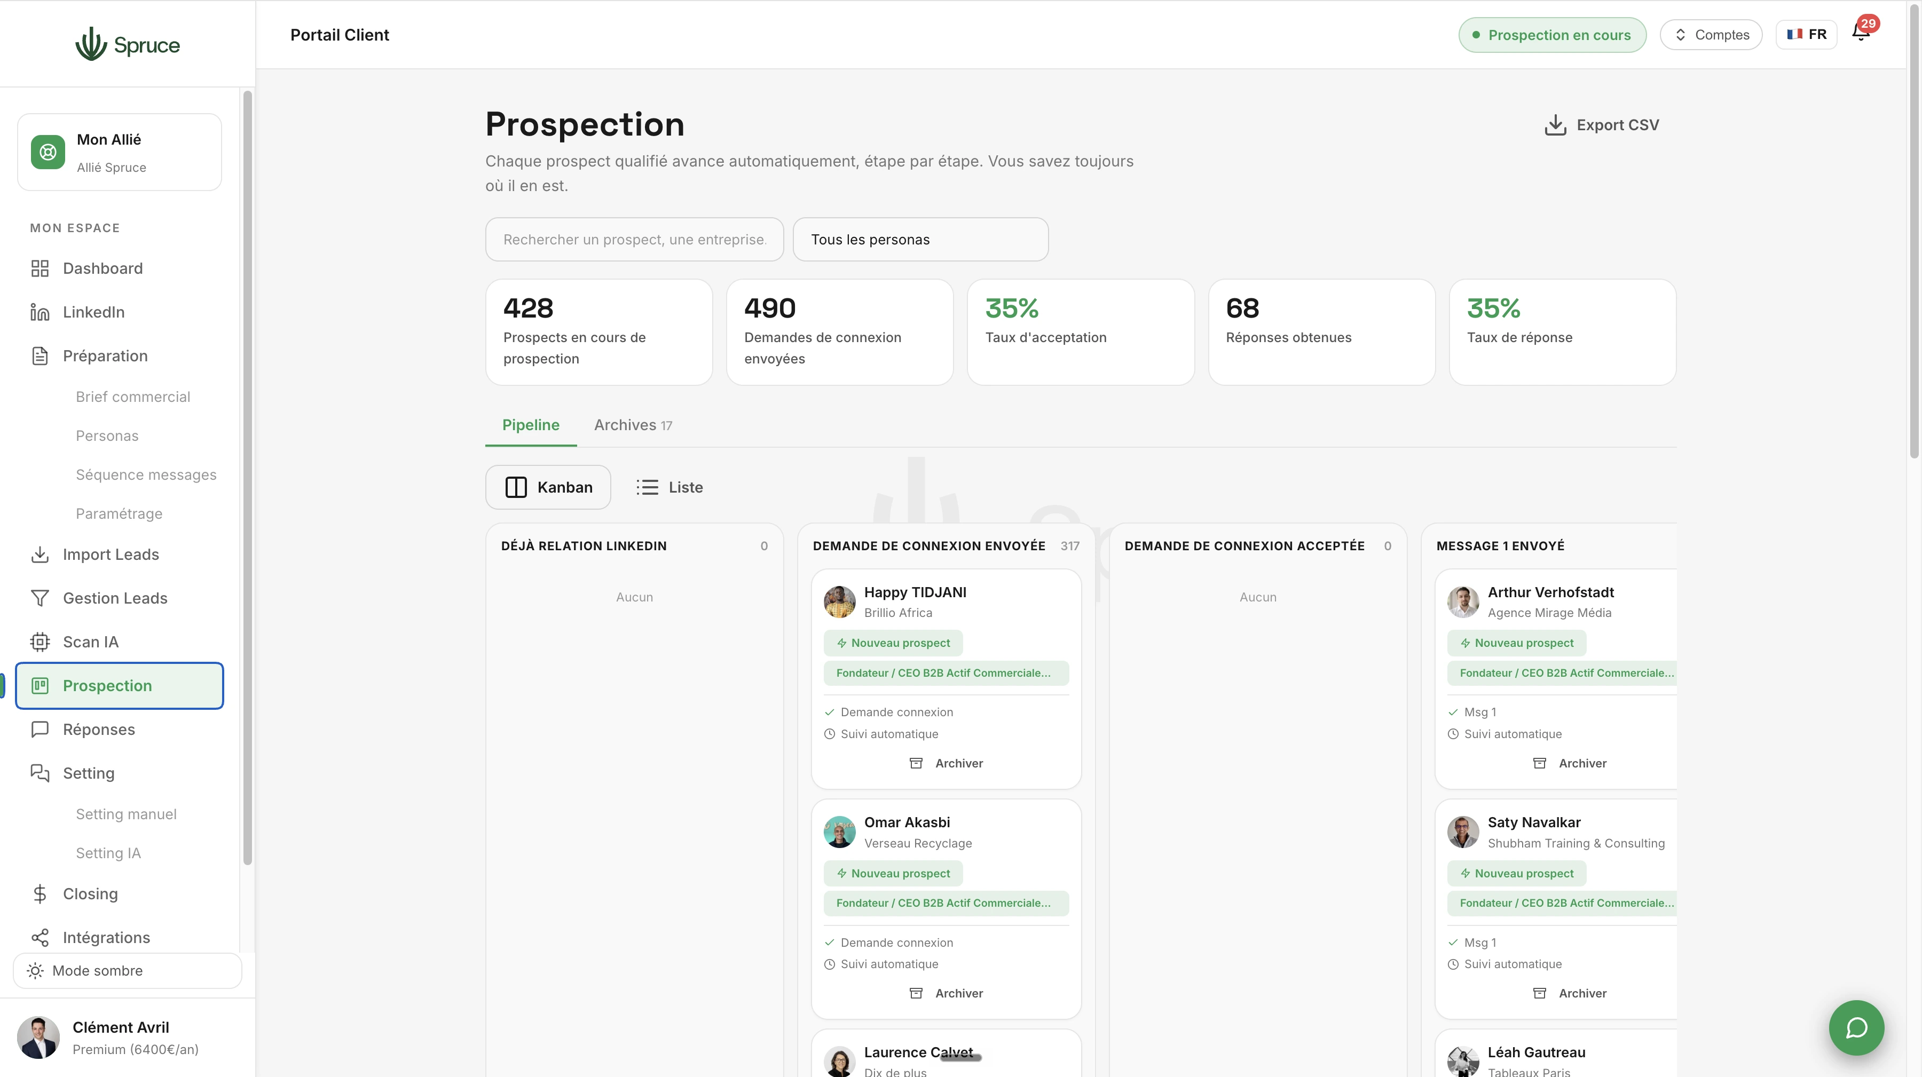The width and height of the screenshot is (1922, 1077).
Task: Click Saty Navalkar's avatar
Action: coord(1463,831)
